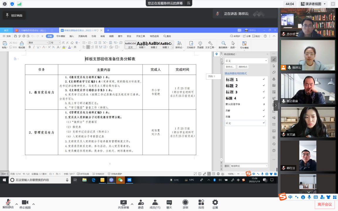Expand audio options arrow beside 解除静音
The width and height of the screenshot is (338, 211).
(16, 204)
